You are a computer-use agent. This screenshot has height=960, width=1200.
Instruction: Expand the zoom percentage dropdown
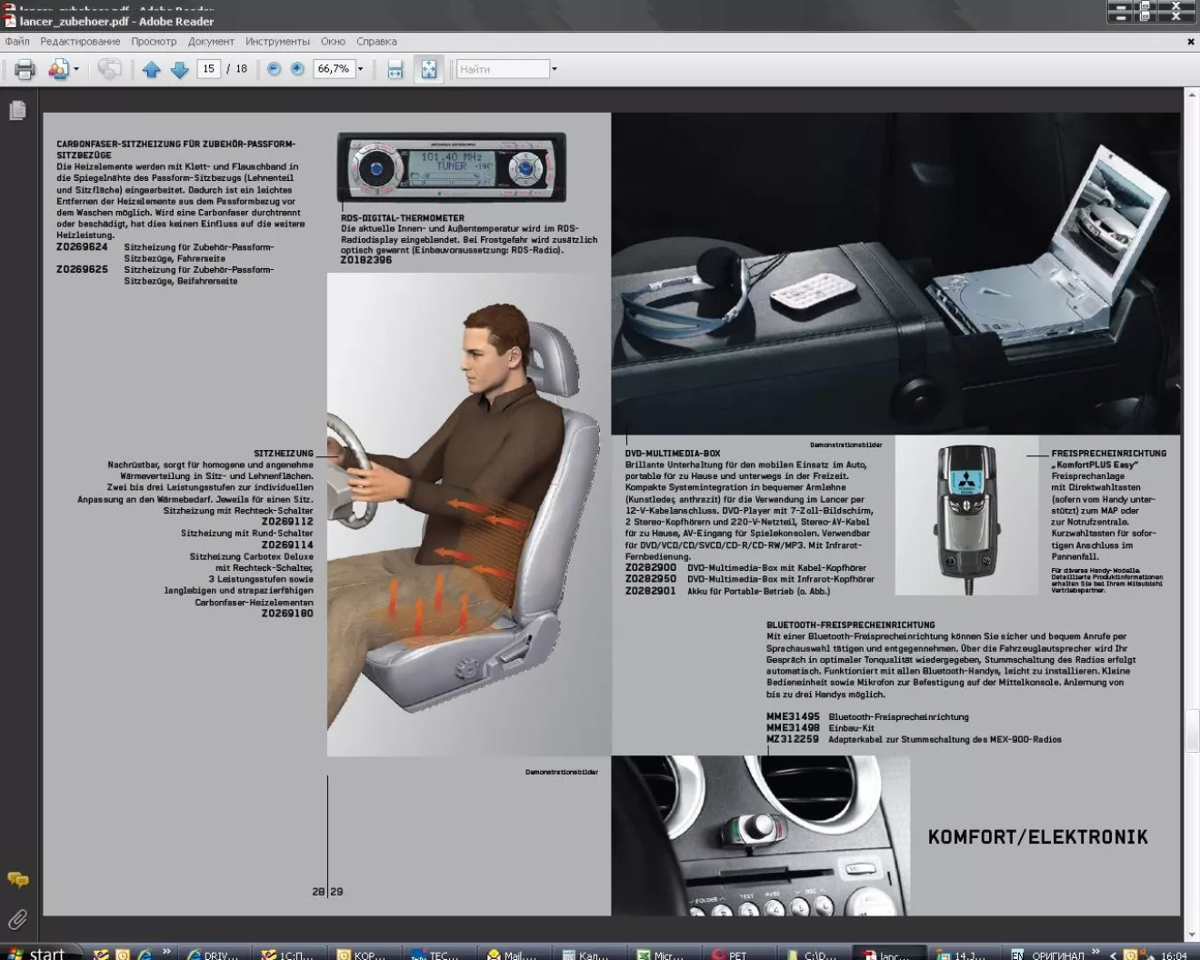coord(361,69)
